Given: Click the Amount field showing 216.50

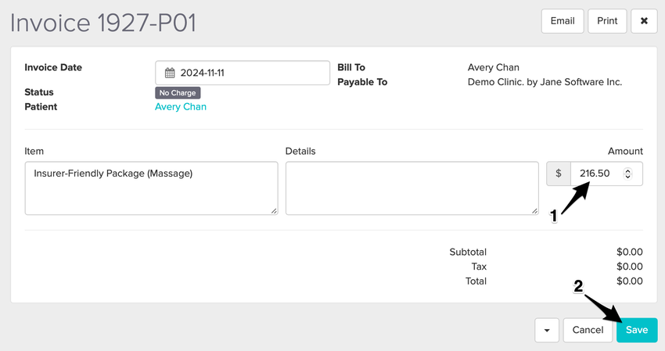Looking at the screenshot, I should pos(606,174).
